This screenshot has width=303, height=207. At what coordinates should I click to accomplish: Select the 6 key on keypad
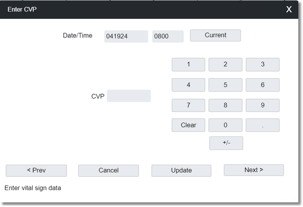pos(263,85)
